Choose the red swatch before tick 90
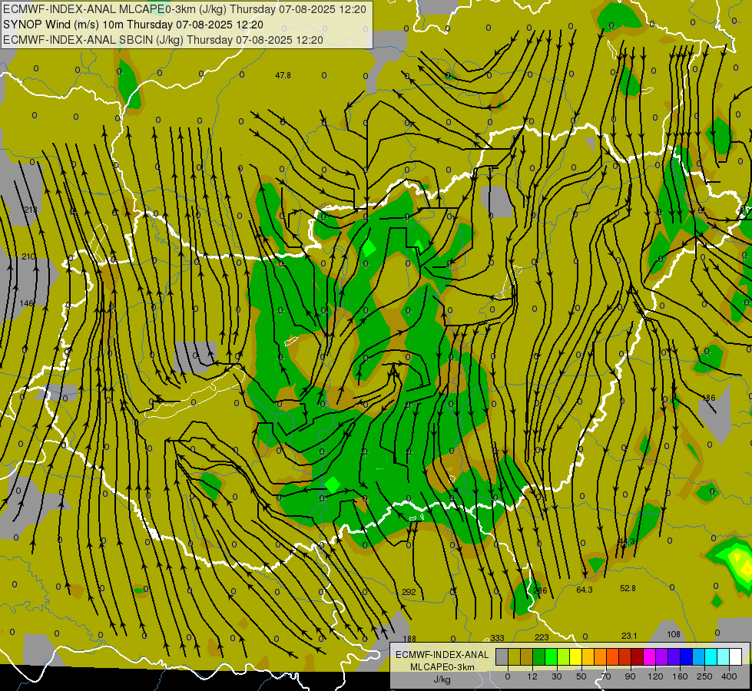The height and width of the screenshot is (691, 752). [x=625, y=657]
